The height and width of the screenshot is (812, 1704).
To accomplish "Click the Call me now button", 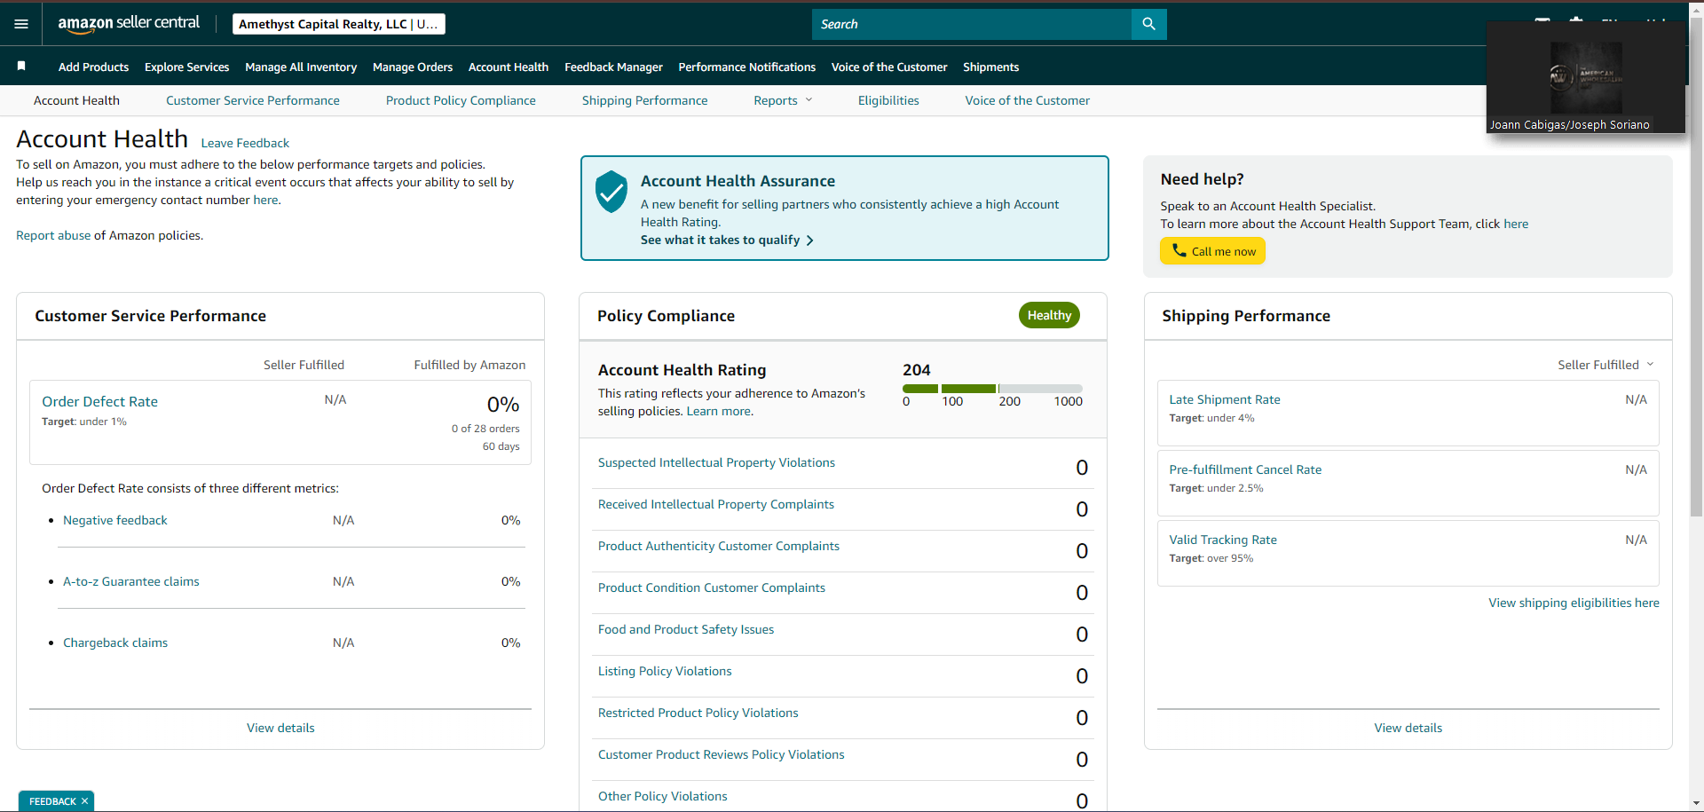I will click(x=1212, y=251).
